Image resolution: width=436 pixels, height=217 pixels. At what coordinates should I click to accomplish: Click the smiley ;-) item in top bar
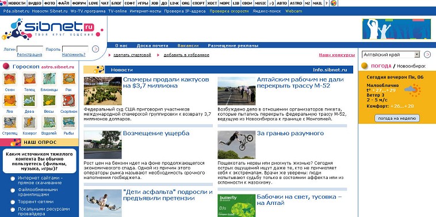tap(271, 3)
